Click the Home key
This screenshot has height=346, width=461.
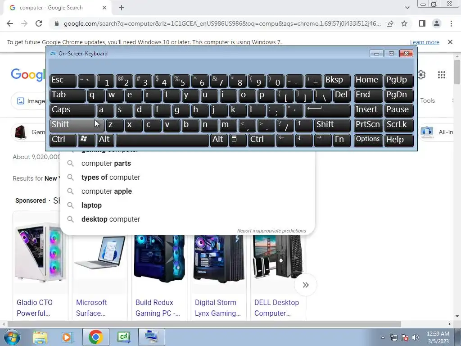coord(368,81)
